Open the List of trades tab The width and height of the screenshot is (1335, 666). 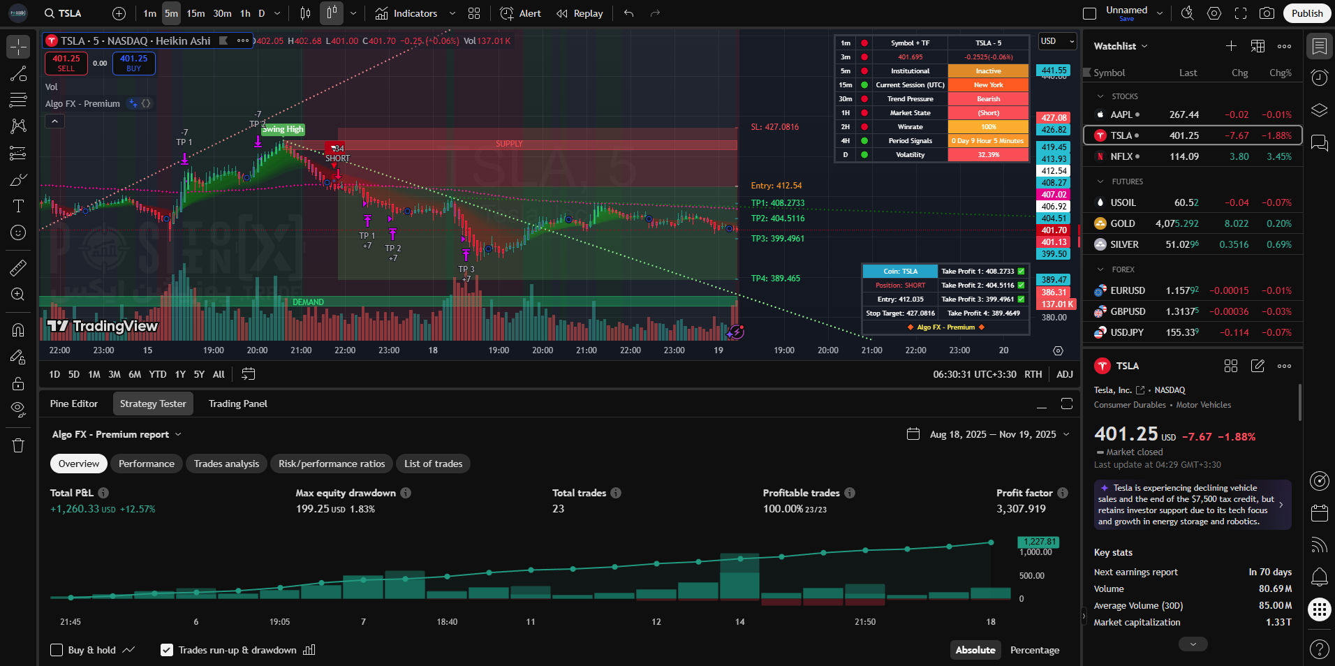pyautogui.click(x=433, y=464)
